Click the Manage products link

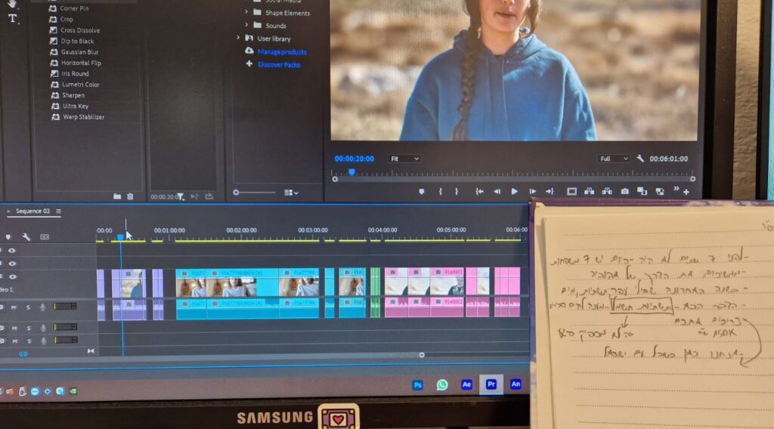[x=282, y=51]
